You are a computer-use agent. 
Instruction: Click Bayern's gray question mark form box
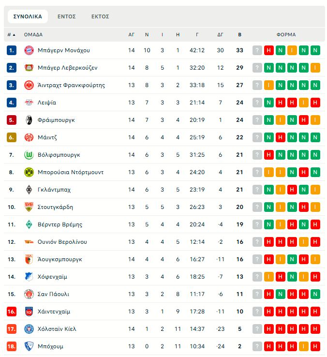(x=257, y=50)
